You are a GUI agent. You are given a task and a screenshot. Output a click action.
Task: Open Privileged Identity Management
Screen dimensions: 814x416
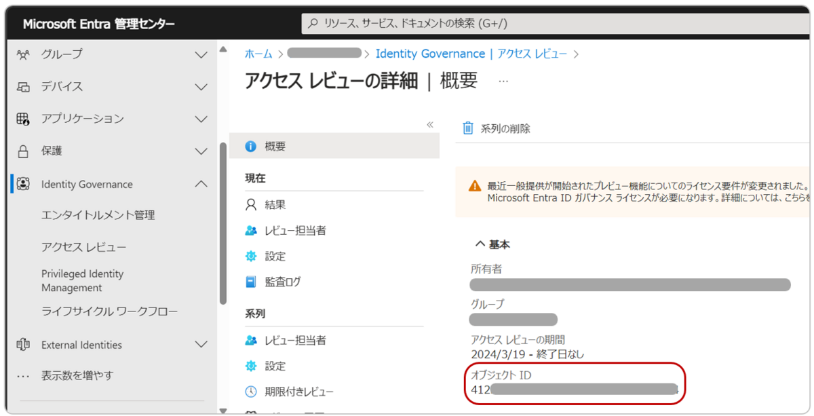[83, 281]
